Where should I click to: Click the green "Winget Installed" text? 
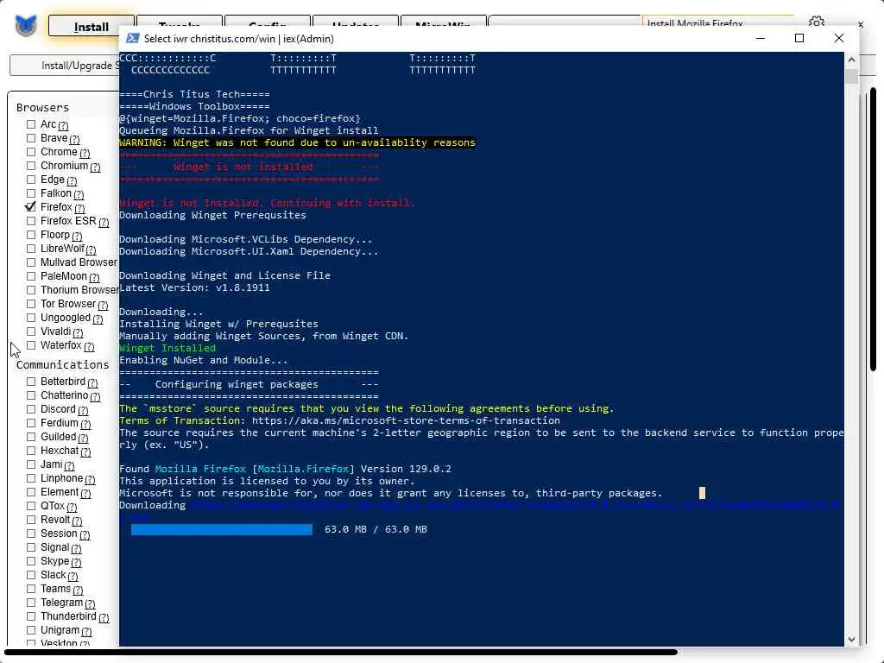(x=167, y=348)
